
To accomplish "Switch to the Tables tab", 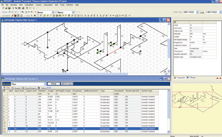I will pos(42,88).
